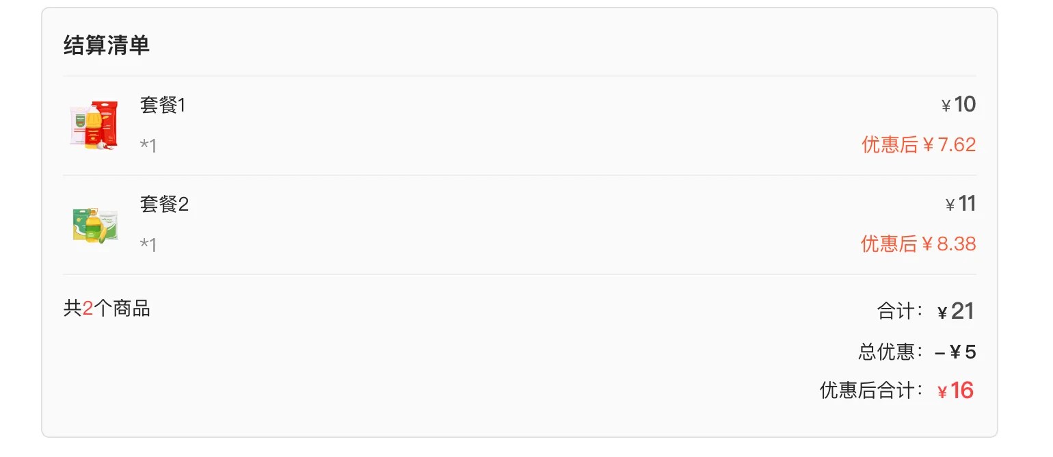1053x457 pixels.
Task: Click the 套餐1 product thumbnail image
Action: [x=96, y=125]
